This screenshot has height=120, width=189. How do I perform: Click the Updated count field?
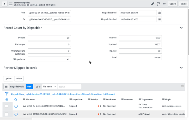(140, 44)
